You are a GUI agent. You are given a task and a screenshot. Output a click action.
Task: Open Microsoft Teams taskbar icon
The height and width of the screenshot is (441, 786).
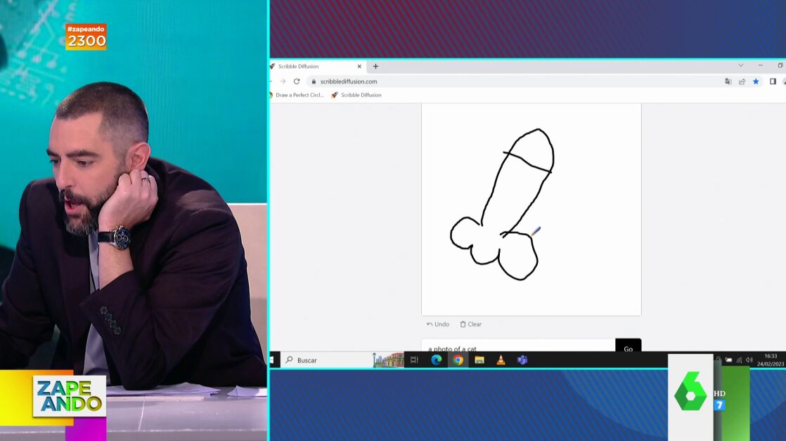[x=522, y=360]
